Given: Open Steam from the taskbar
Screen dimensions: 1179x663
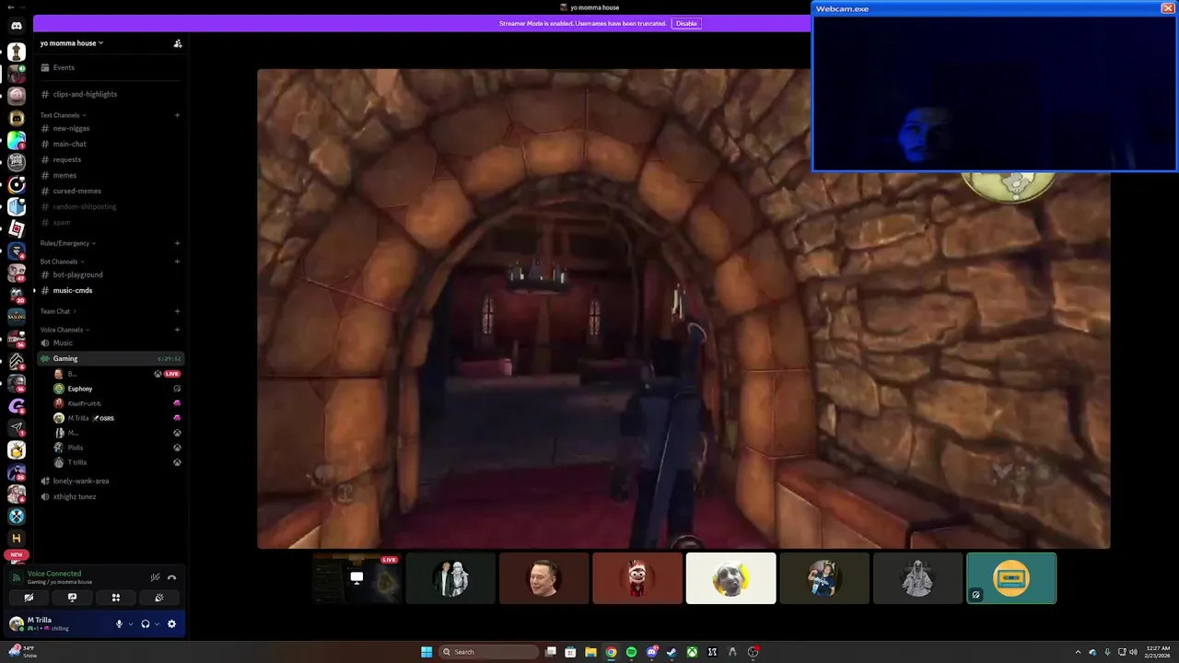Looking at the screenshot, I should click(x=671, y=652).
